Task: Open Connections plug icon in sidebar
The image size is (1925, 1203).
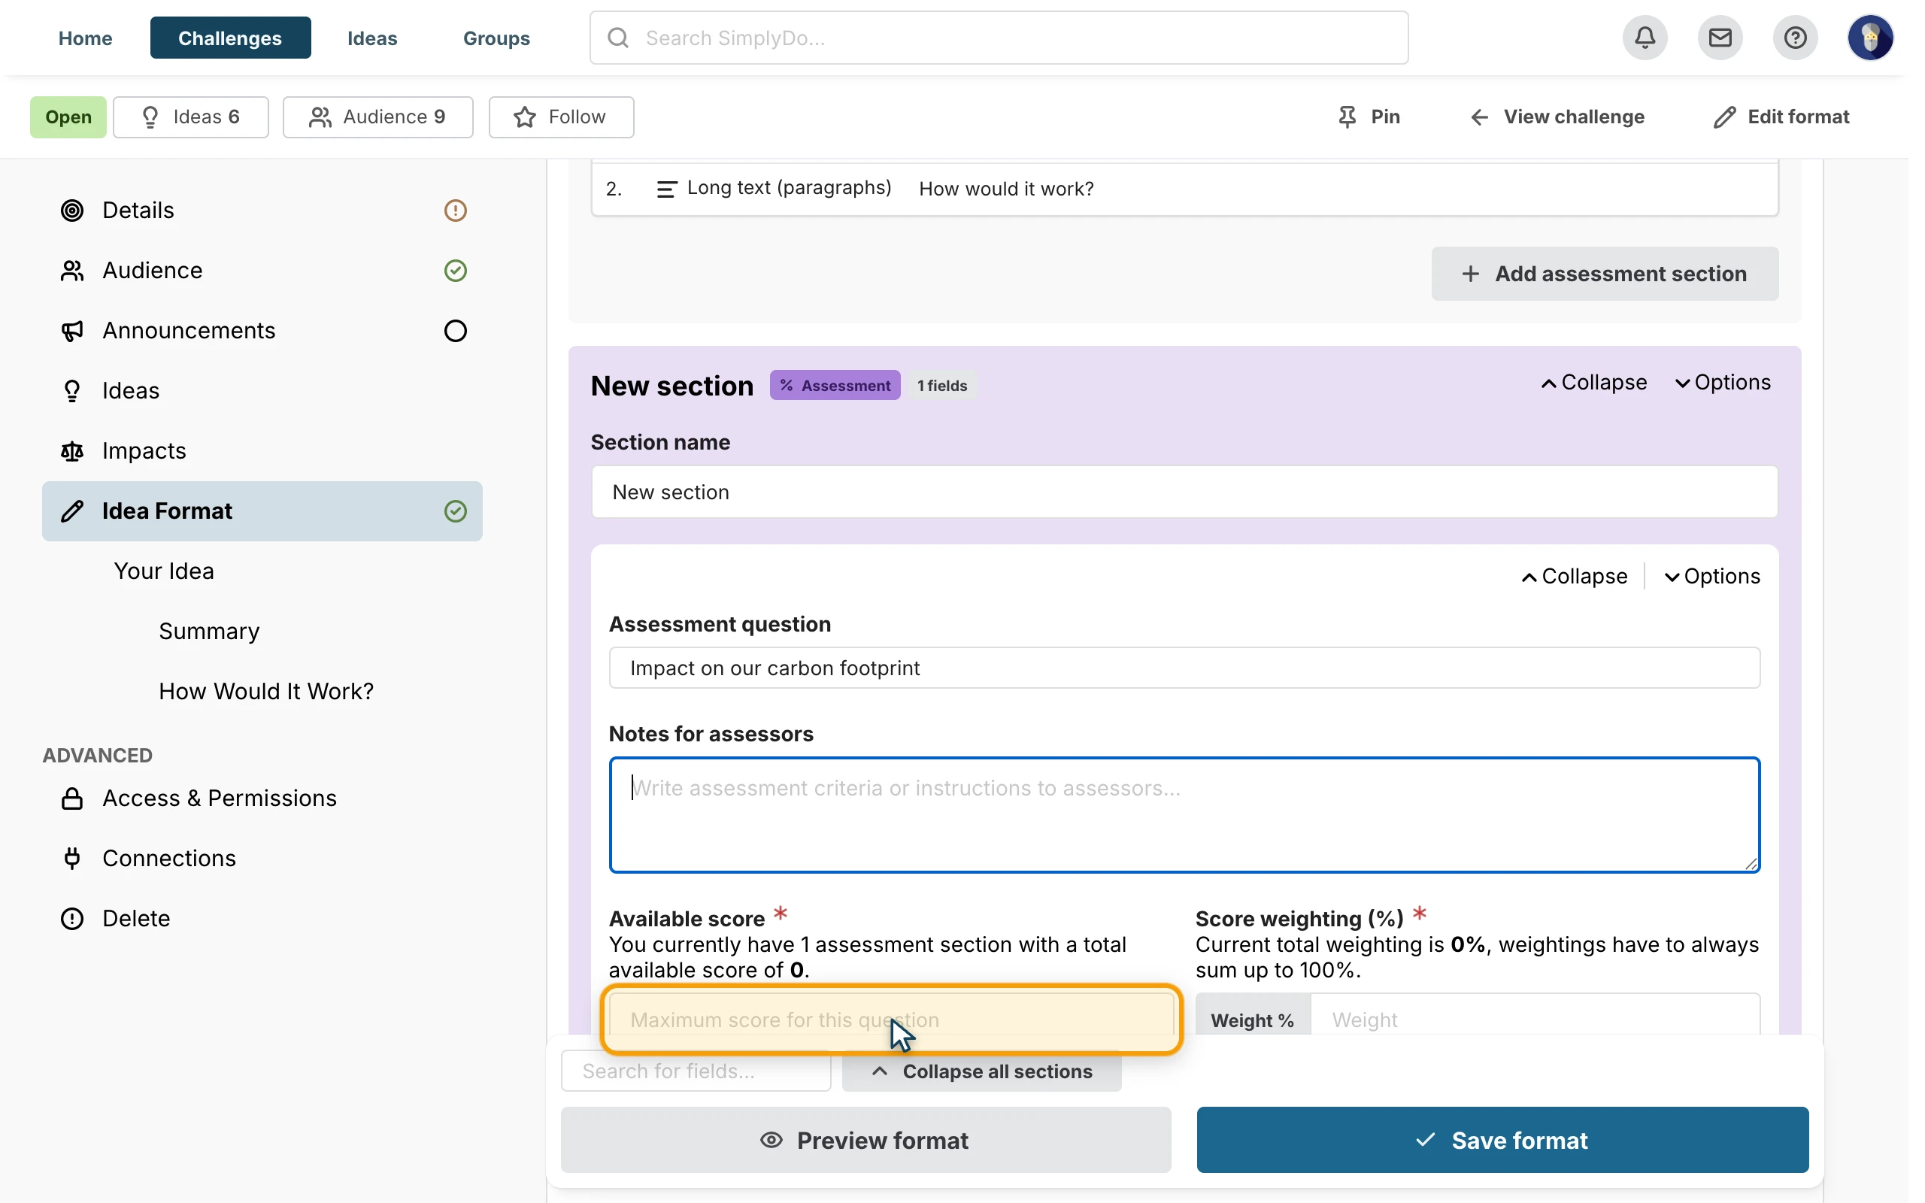Action: tap(72, 858)
